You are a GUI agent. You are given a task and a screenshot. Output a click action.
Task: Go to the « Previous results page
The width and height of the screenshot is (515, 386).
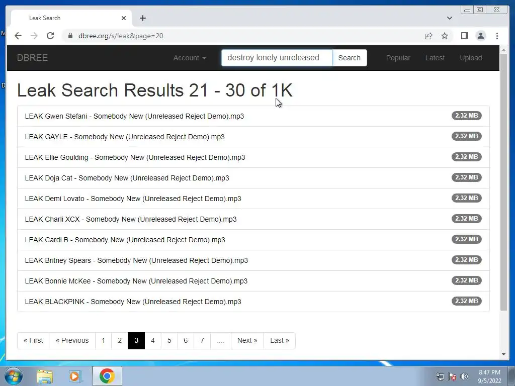click(x=72, y=341)
